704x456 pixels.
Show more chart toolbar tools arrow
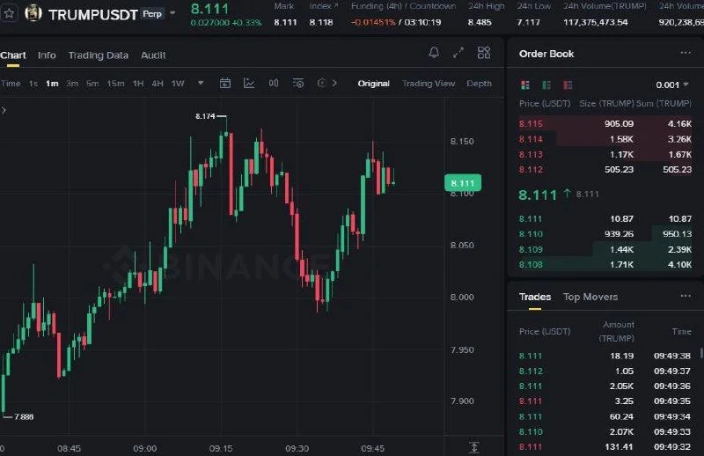coord(334,83)
